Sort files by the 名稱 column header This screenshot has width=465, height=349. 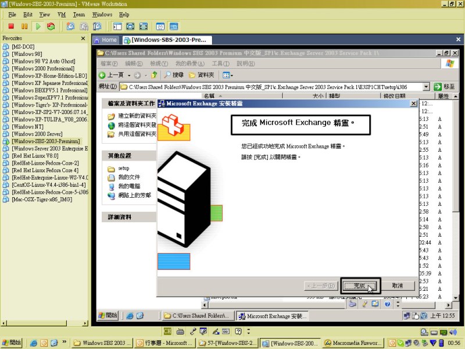pyautogui.click(x=242, y=96)
